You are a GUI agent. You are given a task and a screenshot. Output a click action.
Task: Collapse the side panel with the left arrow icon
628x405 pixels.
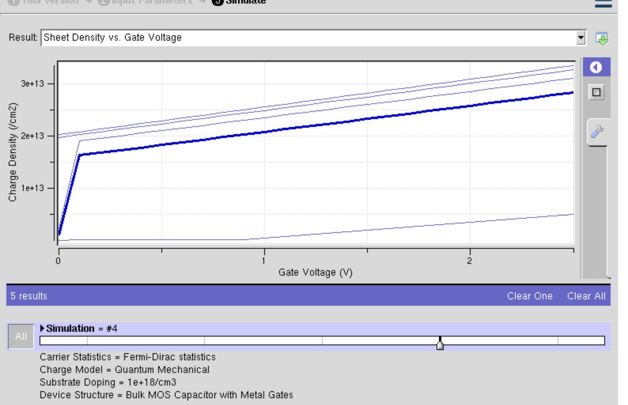coord(596,67)
